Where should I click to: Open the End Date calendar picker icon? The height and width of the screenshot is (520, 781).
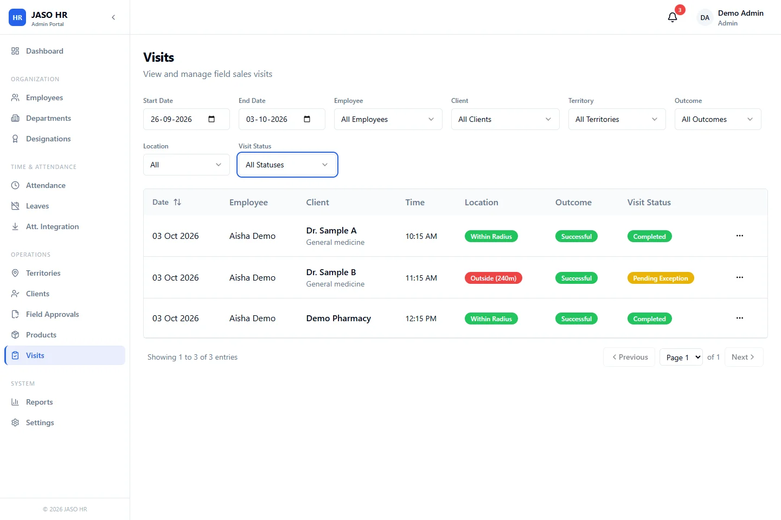307,119
